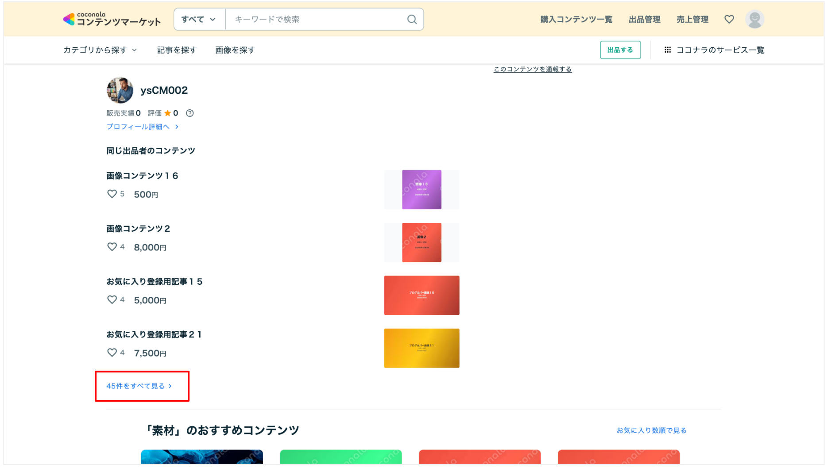Click the 500円 price text
This screenshot has height=468, width=828.
pos(146,195)
